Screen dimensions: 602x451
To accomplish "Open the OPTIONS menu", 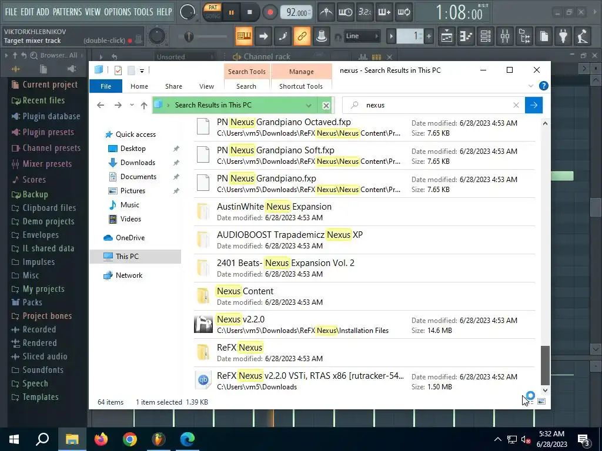I will [118, 12].
